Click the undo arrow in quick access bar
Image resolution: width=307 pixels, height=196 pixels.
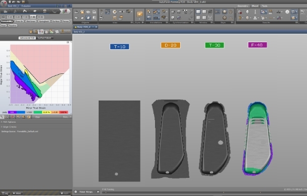14,2
